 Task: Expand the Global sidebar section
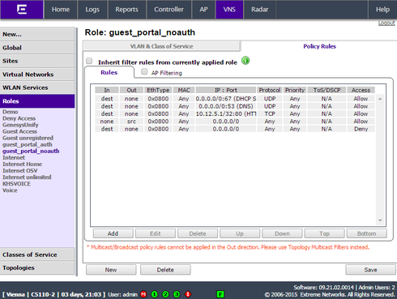tap(37, 48)
